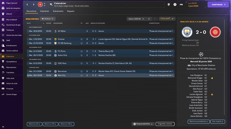The width and height of the screenshot is (231, 129).
Task: Toggle the tick on Aston Villa row
Action: click(x=28, y=55)
